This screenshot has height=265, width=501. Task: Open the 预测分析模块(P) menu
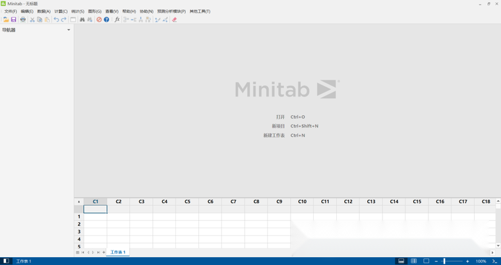[x=171, y=11]
